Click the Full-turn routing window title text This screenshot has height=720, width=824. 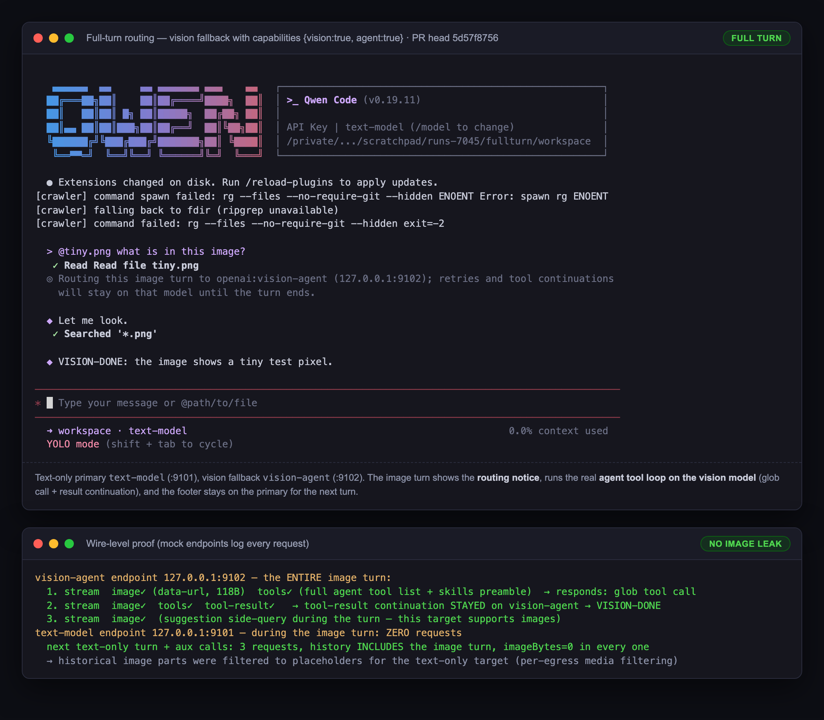tap(292, 38)
